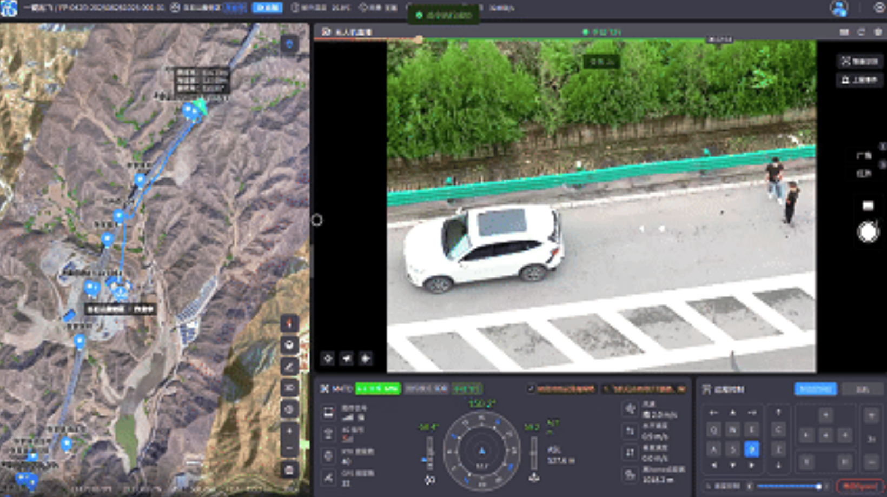Adjust the gimbal pitch vertical slider
887x497 pixels.
pos(429,453)
